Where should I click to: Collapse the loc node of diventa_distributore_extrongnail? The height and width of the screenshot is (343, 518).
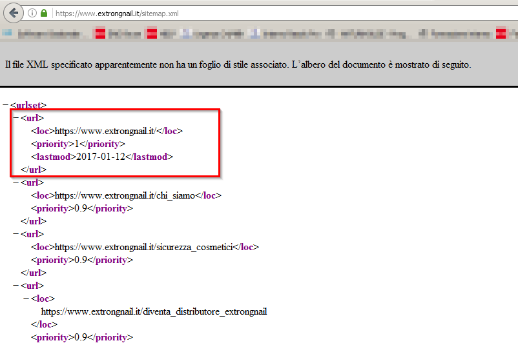(26, 299)
